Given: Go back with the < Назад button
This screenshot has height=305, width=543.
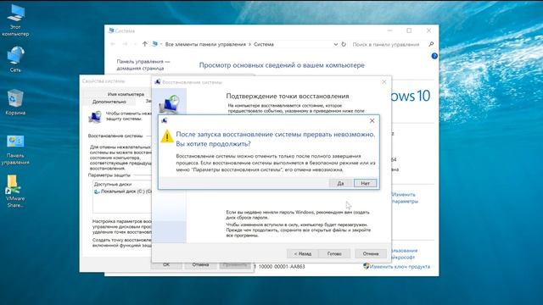Looking at the screenshot, I should [303, 253].
